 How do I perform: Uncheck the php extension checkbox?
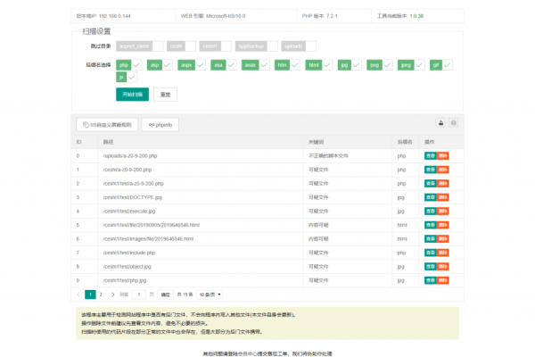(129, 65)
